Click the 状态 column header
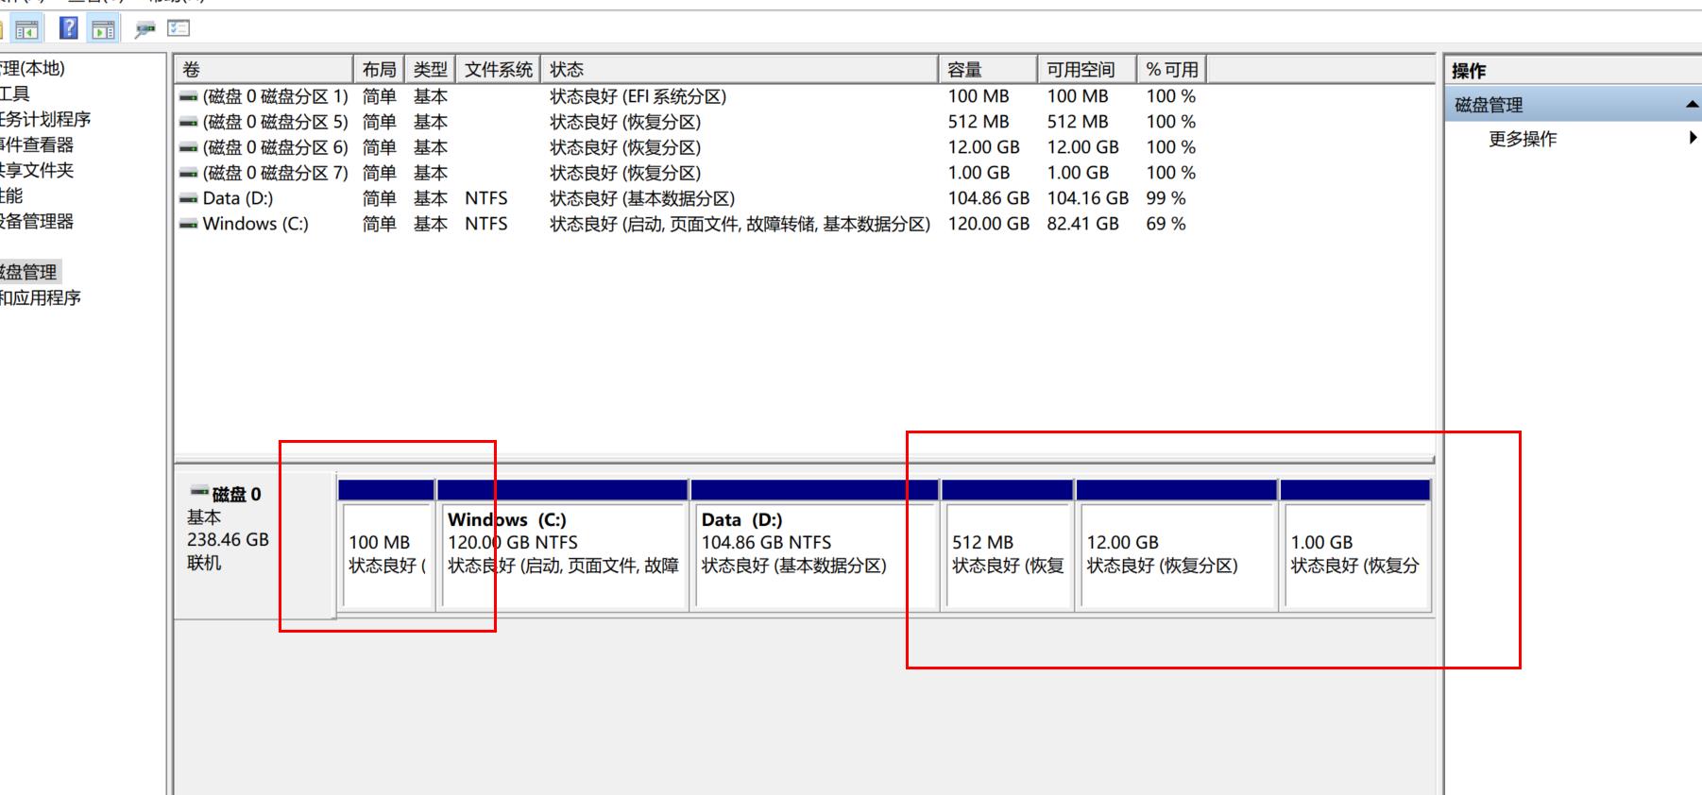Image resolution: width=1702 pixels, height=795 pixels. pyautogui.click(x=740, y=70)
